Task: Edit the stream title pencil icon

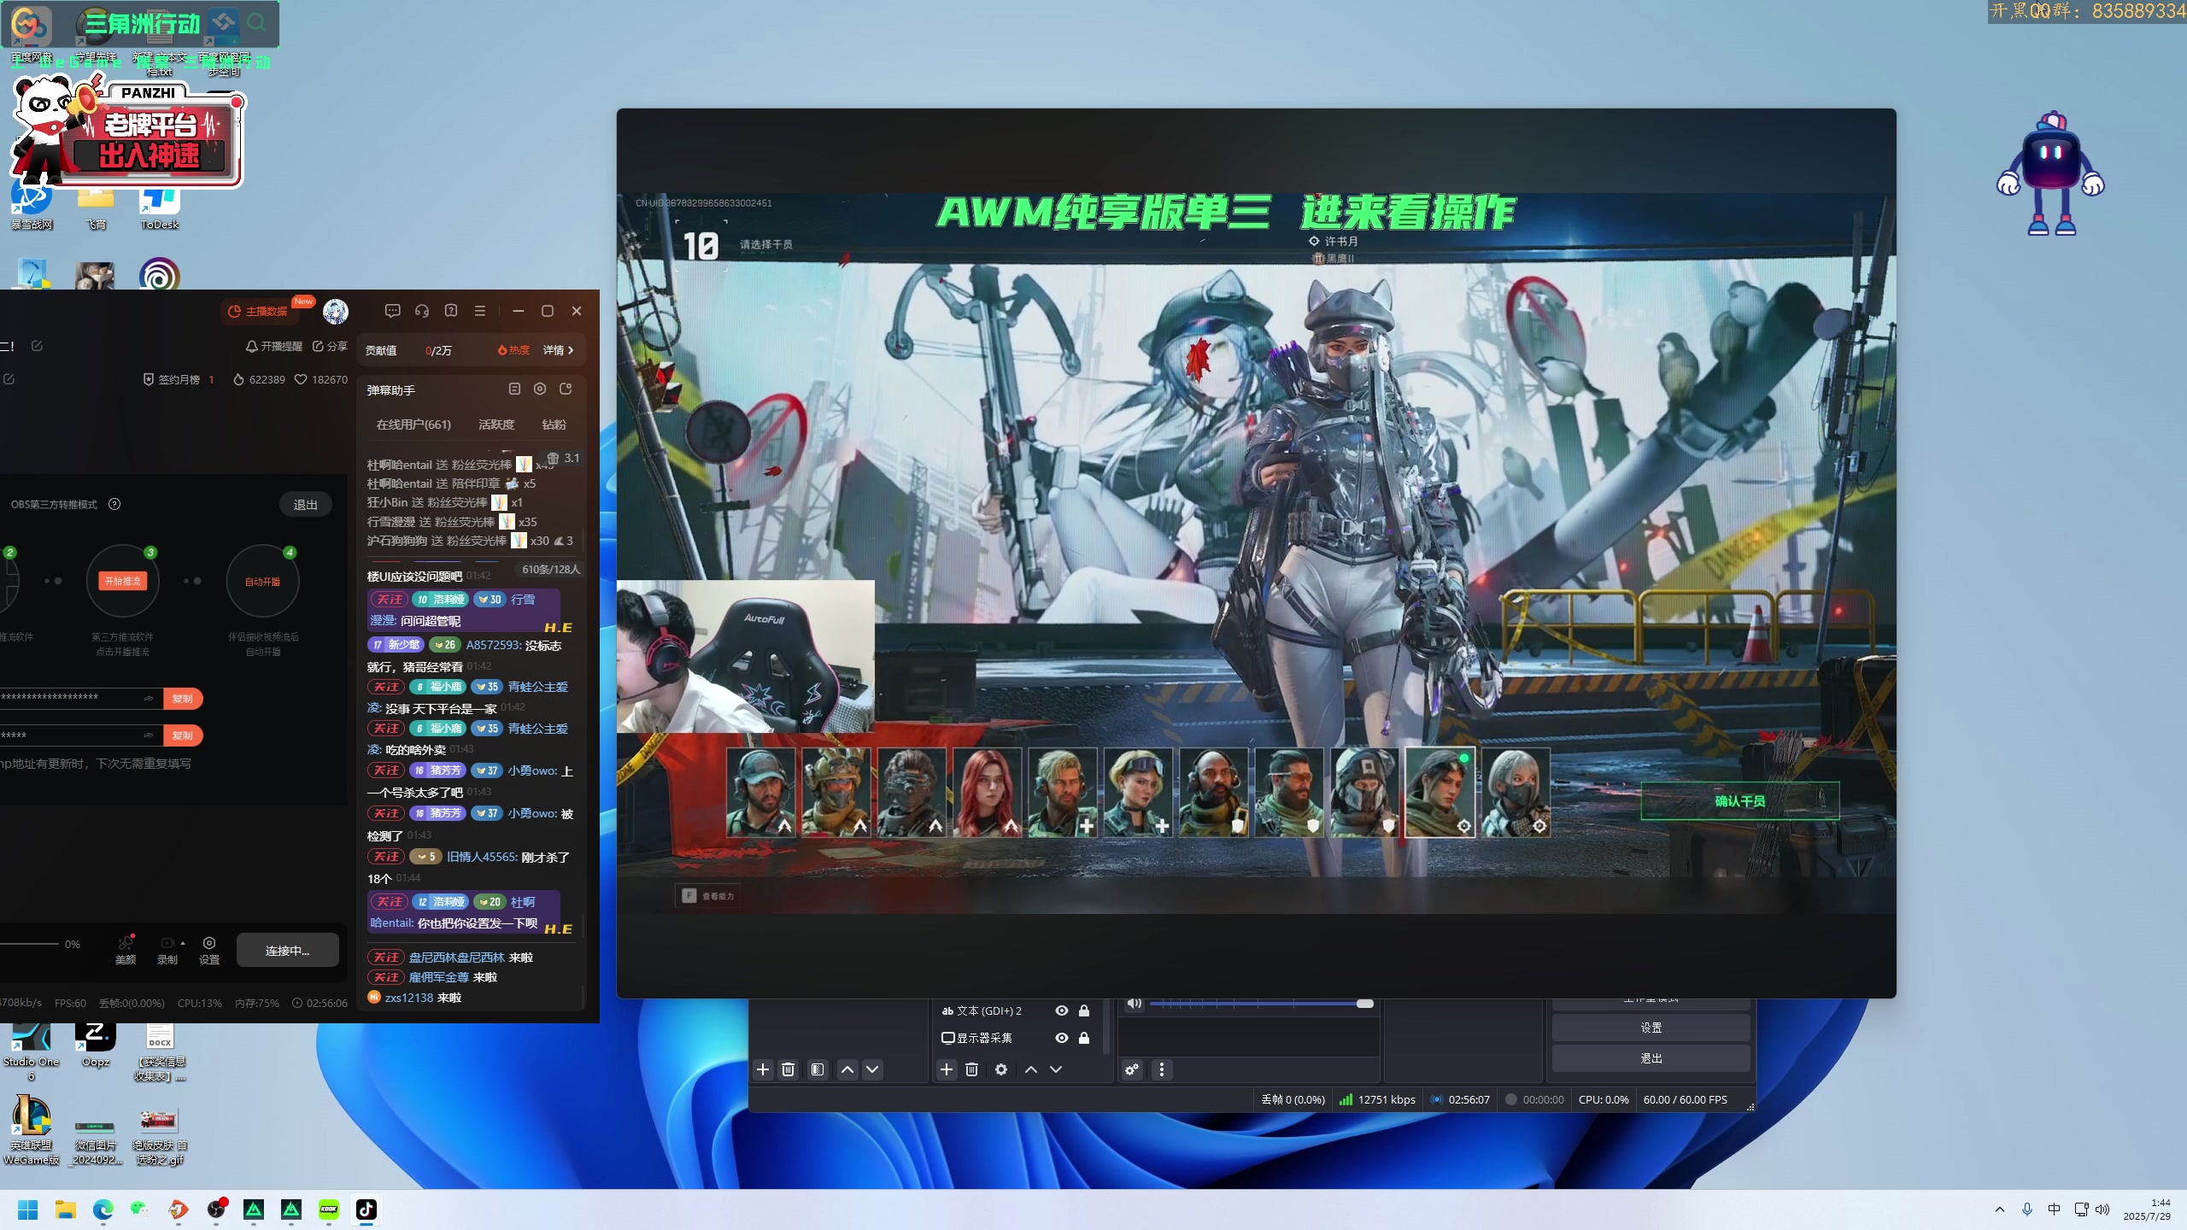Action: click(37, 346)
